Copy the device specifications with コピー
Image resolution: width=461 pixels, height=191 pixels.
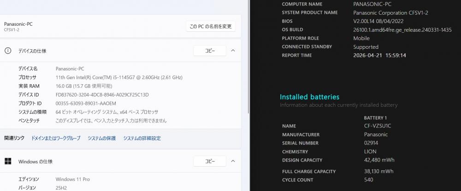point(210,51)
